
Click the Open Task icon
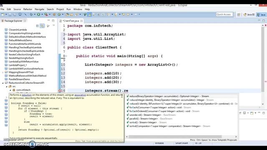[x=72, y=15]
